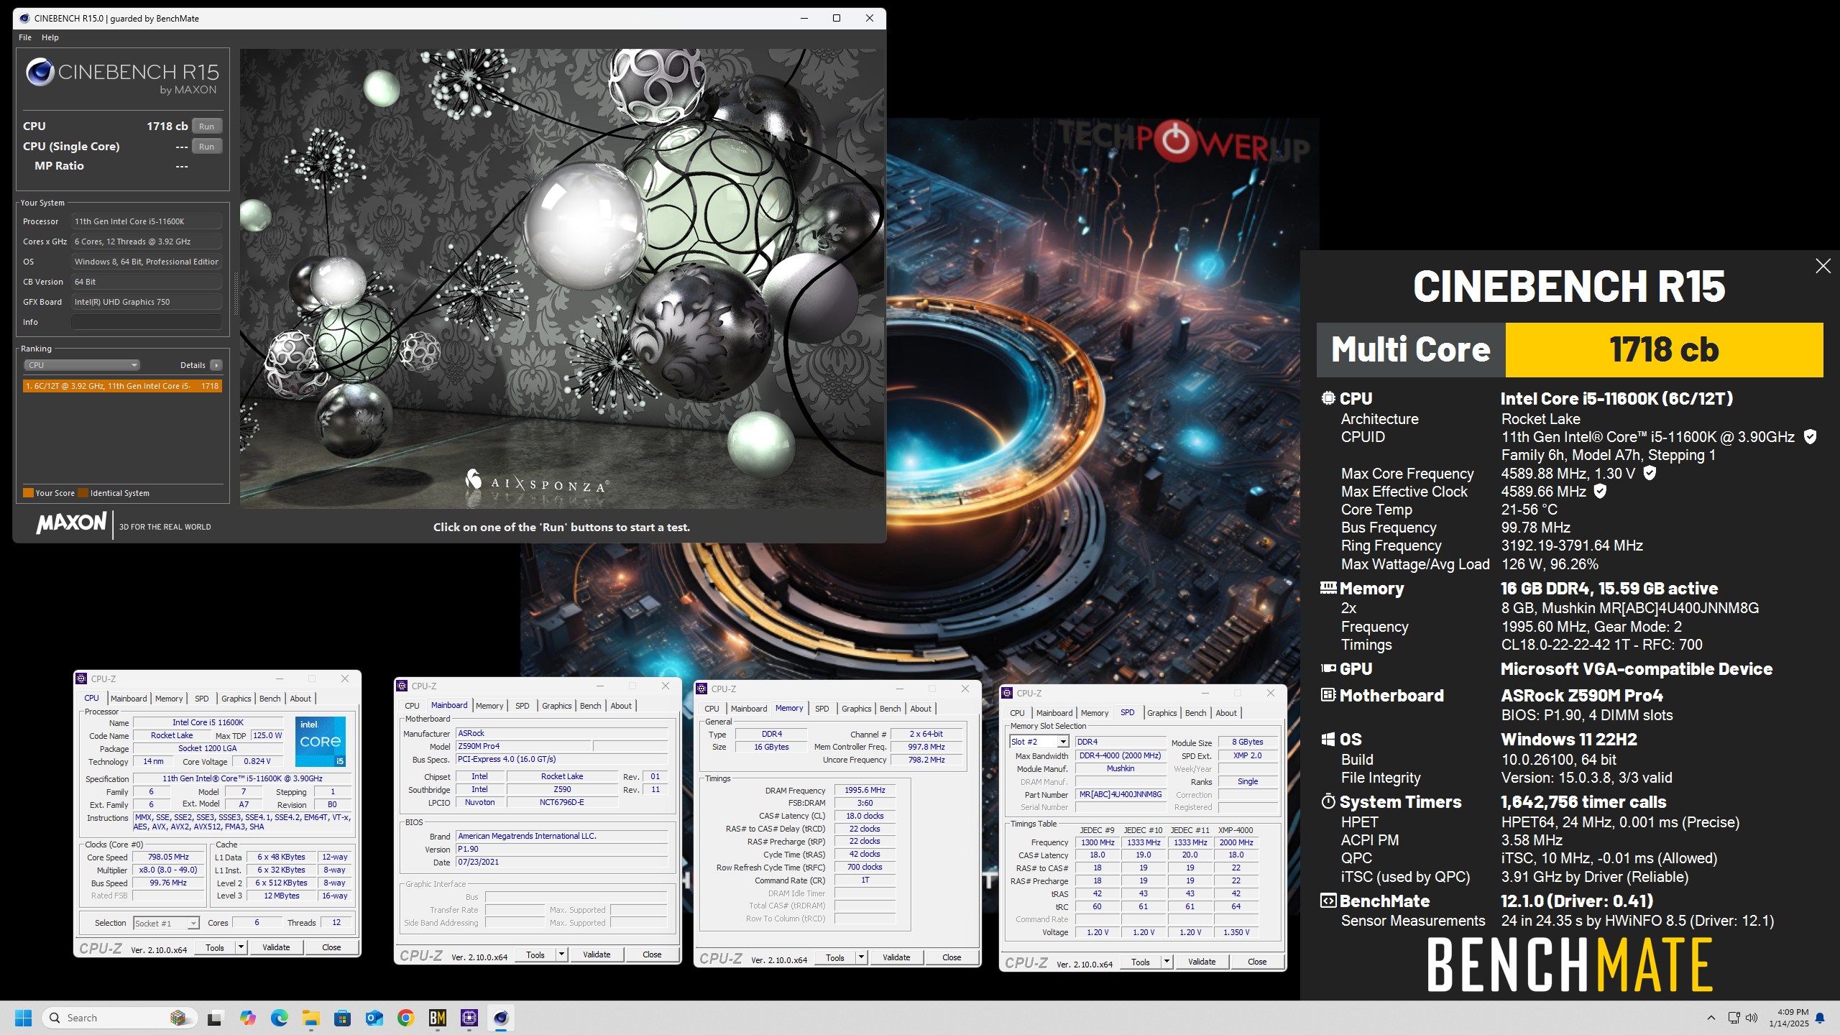1840x1035 pixels.
Task: Open volume control in system tray
Action: click(1752, 1018)
